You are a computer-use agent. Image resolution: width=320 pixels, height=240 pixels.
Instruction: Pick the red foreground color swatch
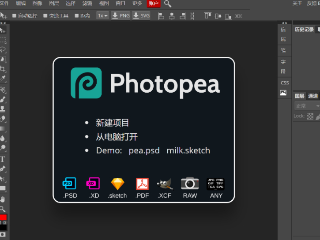pos(3,217)
